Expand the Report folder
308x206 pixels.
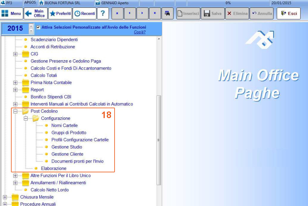click(15, 90)
